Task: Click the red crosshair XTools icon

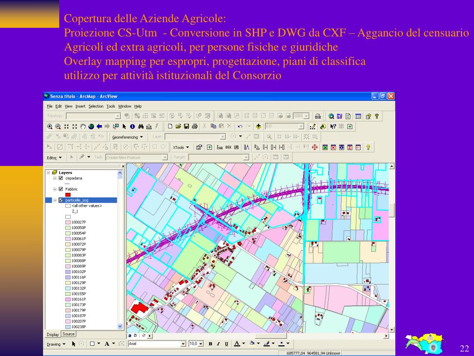Action: pyautogui.click(x=314, y=147)
